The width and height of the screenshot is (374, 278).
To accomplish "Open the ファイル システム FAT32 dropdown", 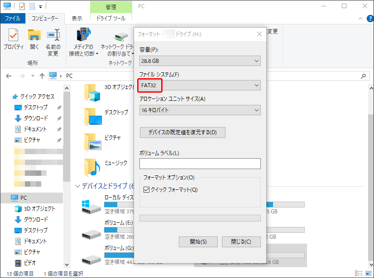I will click(x=200, y=85).
